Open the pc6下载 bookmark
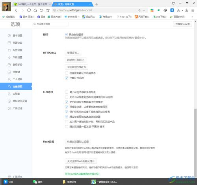 (x=160, y=17)
